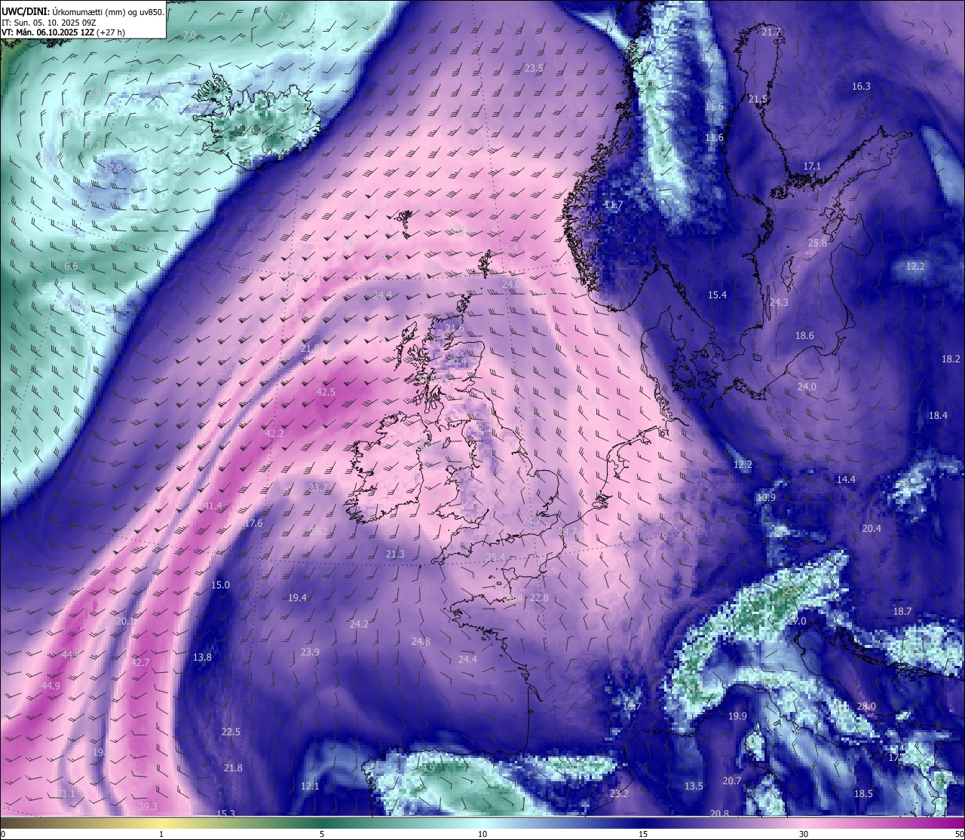The height and width of the screenshot is (840, 965).
Task: Click the 'UWC/DINI' title text in header
Action: [25, 11]
